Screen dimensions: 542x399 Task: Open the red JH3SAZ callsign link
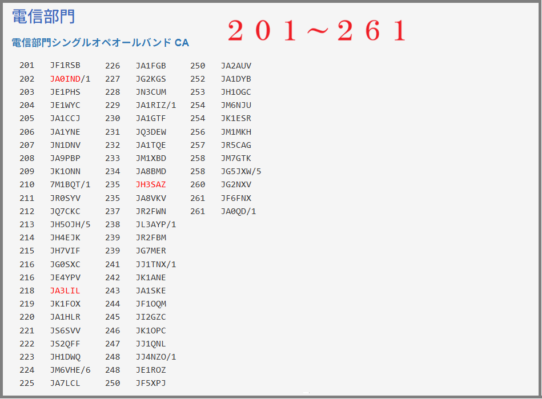coord(151,185)
